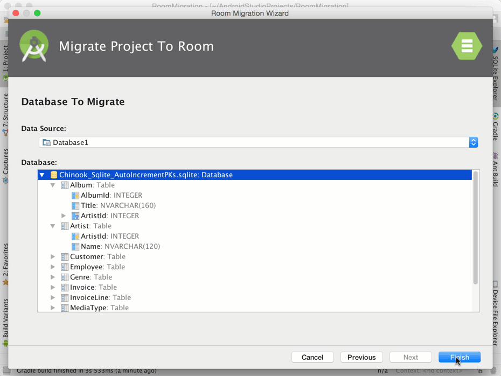Screen dimensions: 501x376
Task: Select the AlbumId: INTEGER row
Action: (112, 195)
